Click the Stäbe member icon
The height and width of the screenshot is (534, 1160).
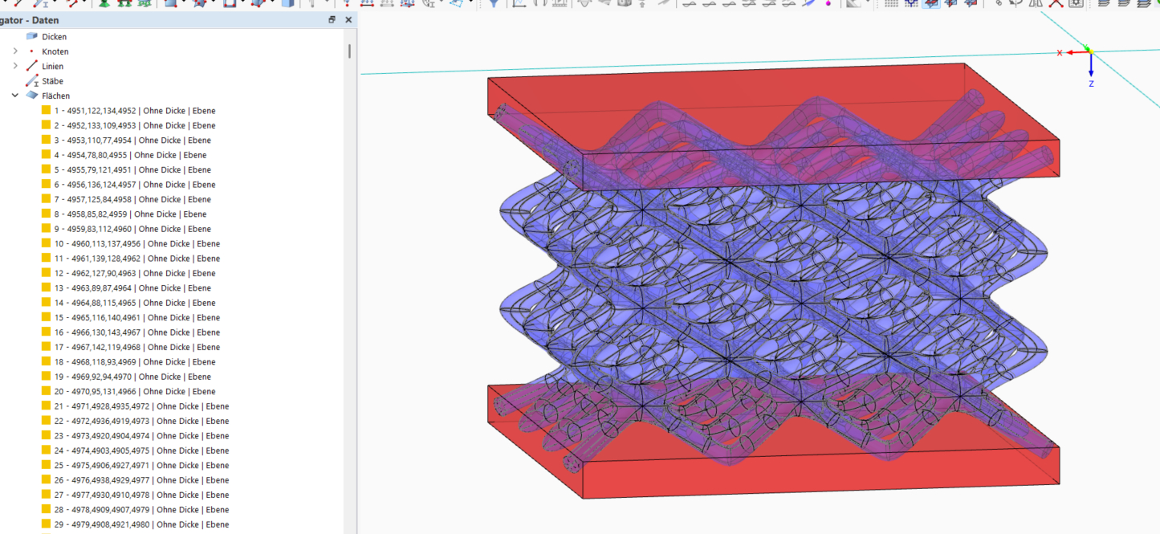pyautogui.click(x=32, y=81)
